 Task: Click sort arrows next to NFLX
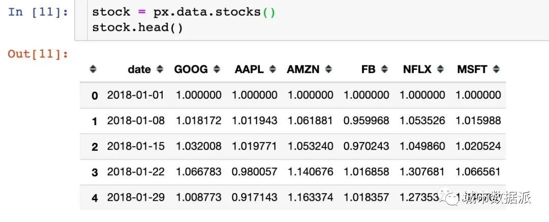[440, 69]
